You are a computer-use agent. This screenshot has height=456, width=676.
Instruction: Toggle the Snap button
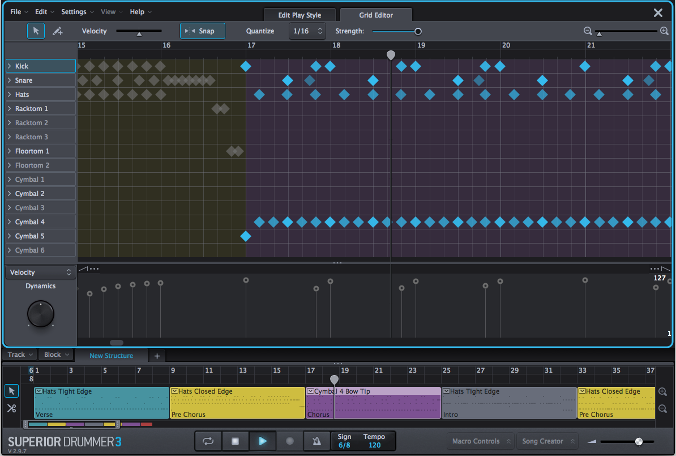point(202,31)
